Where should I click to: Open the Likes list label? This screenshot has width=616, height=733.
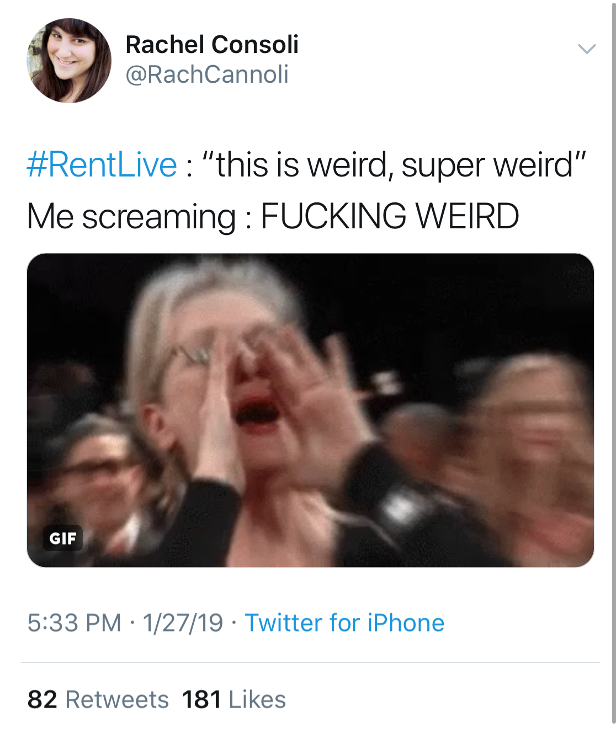(x=257, y=699)
